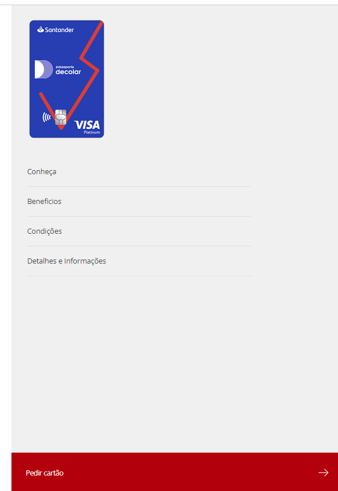Expand the Benefícios section
The width and height of the screenshot is (338, 491).
(139, 201)
